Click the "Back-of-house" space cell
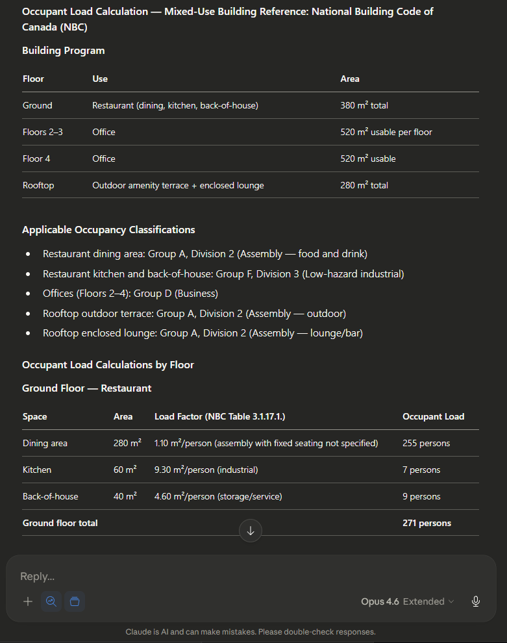The width and height of the screenshot is (507, 643). (50, 496)
